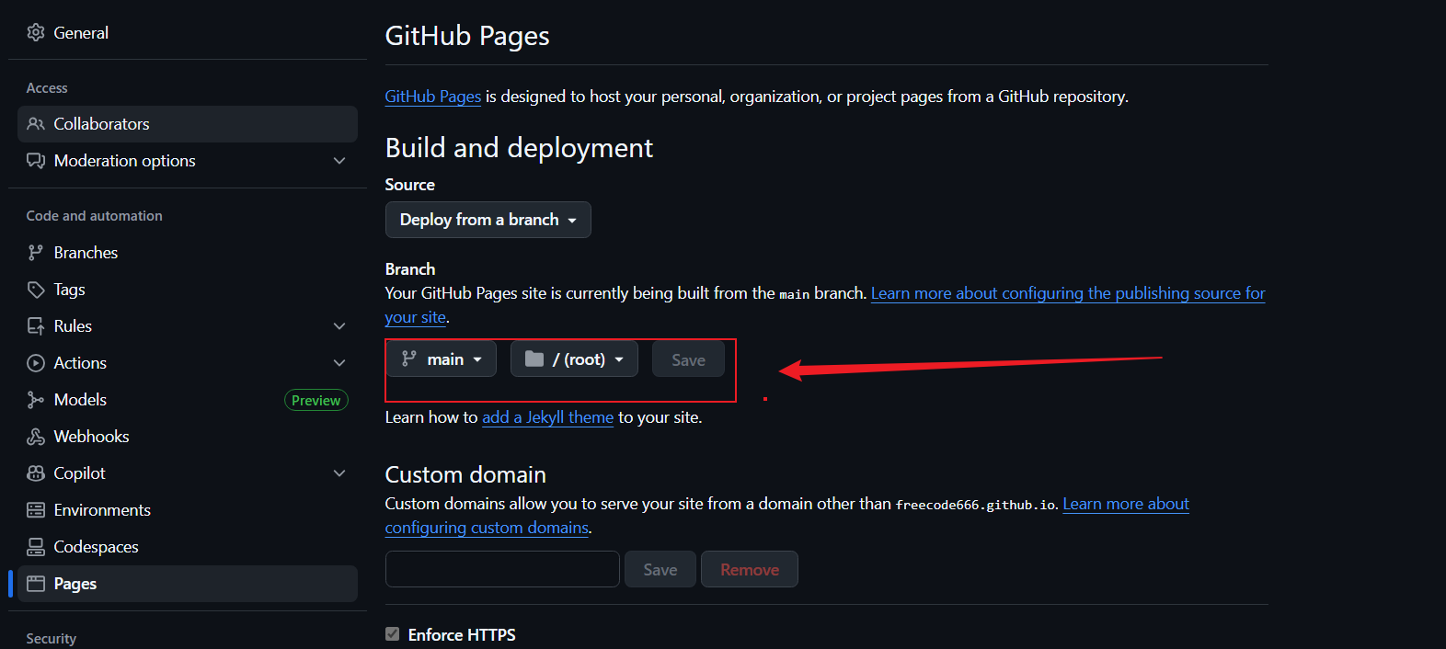
Task: Click the Tags label icon
Action: click(36, 290)
